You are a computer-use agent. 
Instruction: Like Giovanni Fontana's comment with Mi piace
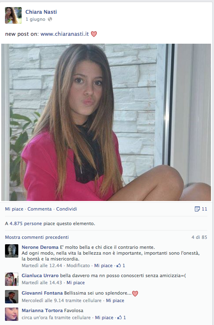point(115,300)
